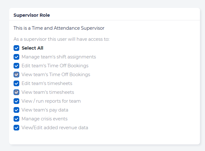Screen dimensions: 205x151
Task: Uncheck Manage team's shift assignments checkbox
Action: pyautogui.click(x=16, y=57)
